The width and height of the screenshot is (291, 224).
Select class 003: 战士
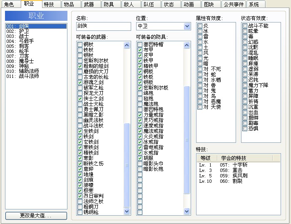pyautogui.click(x=36, y=36)
